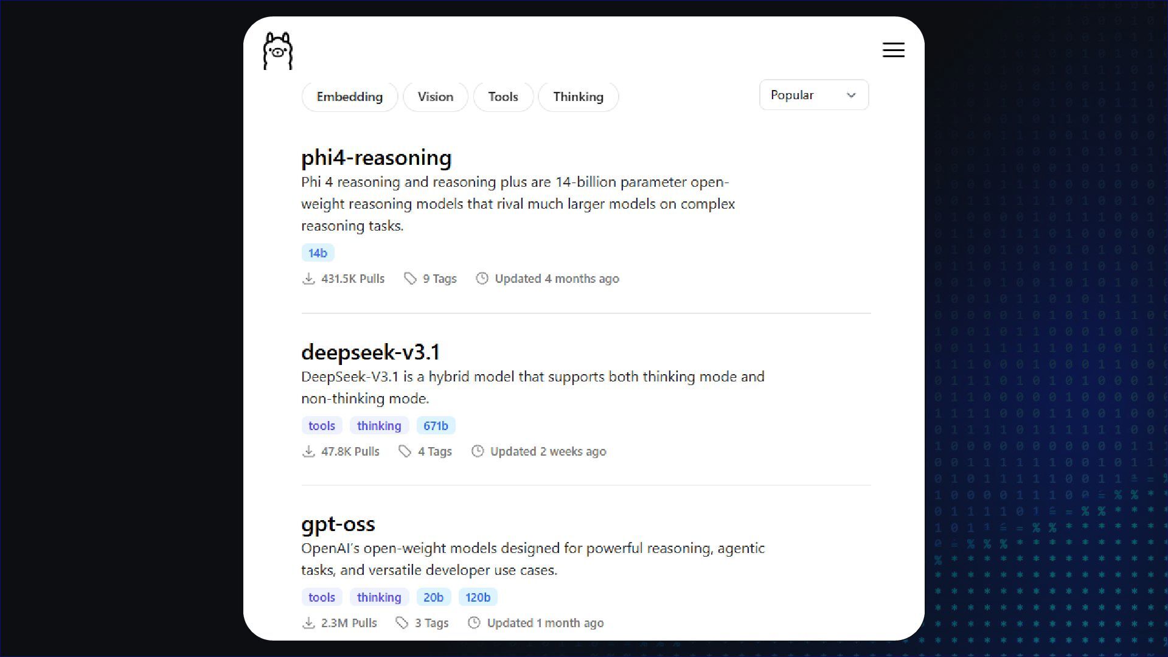
Task: Click the phi4-reasoning description paragraph
Action: (518, 204)
